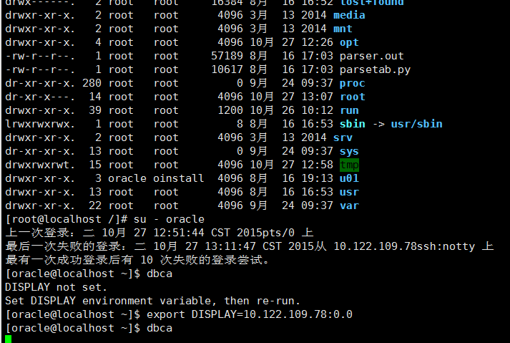Click the [root@localhost /]# prompt
The height and width of the screenshot is (343, 510).
[67, 220]
